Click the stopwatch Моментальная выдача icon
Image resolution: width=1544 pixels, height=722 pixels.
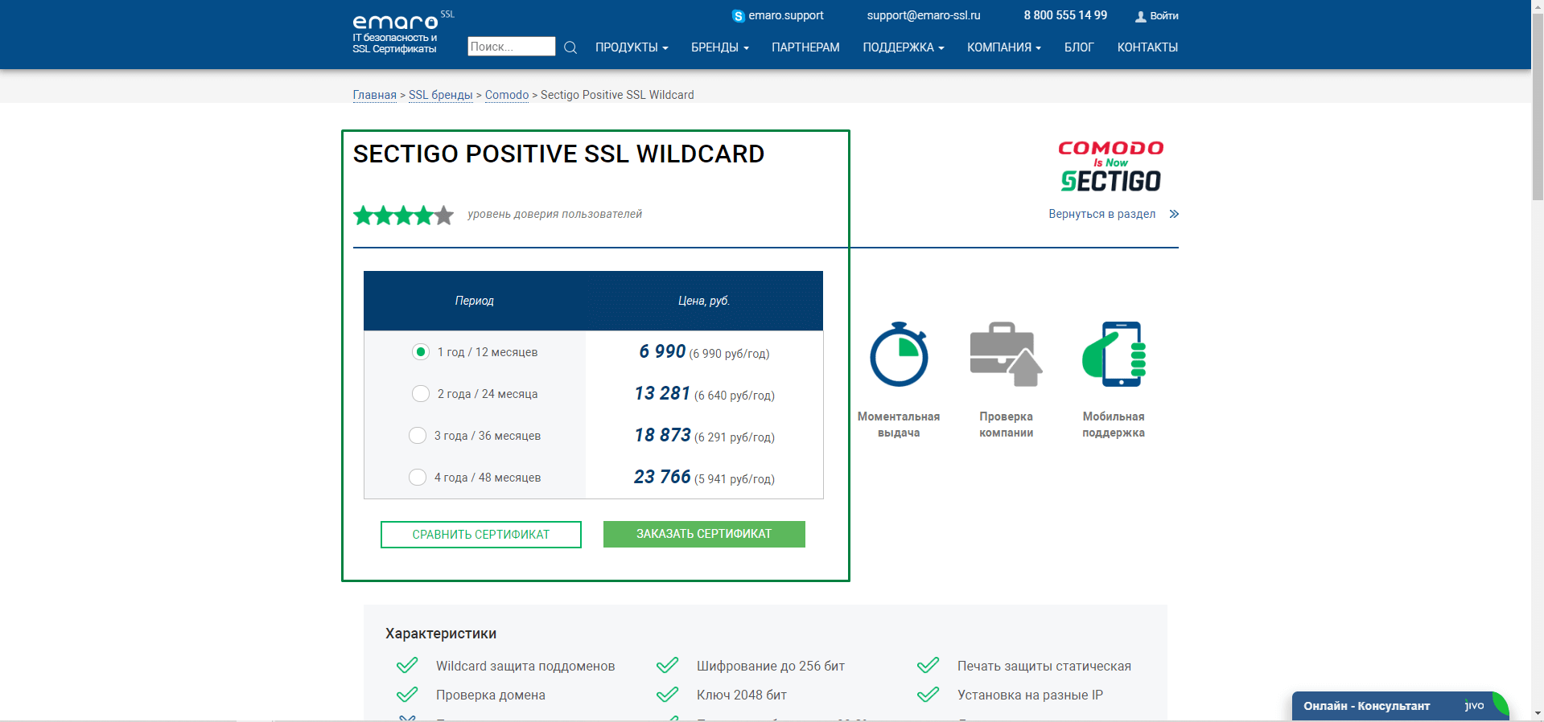click(899, 355)
